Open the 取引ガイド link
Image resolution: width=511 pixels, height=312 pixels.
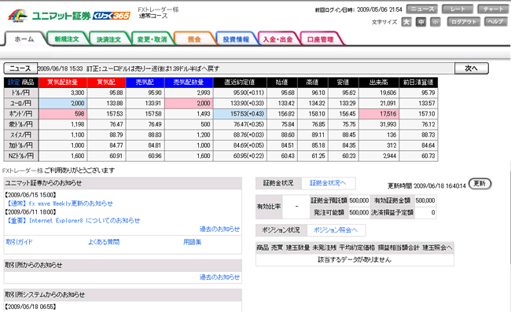click(x=19, y=242)
